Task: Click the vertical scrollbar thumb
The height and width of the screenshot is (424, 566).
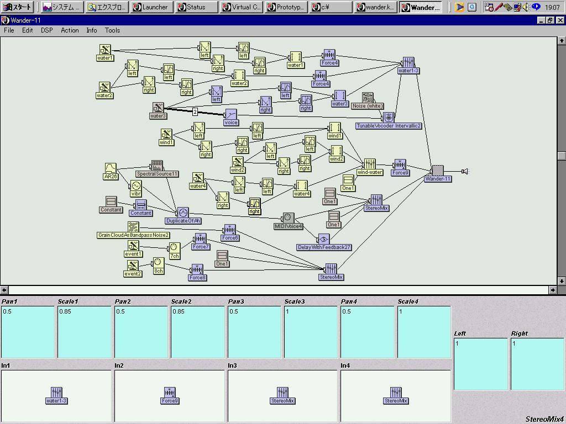Action: click(562, 156)
